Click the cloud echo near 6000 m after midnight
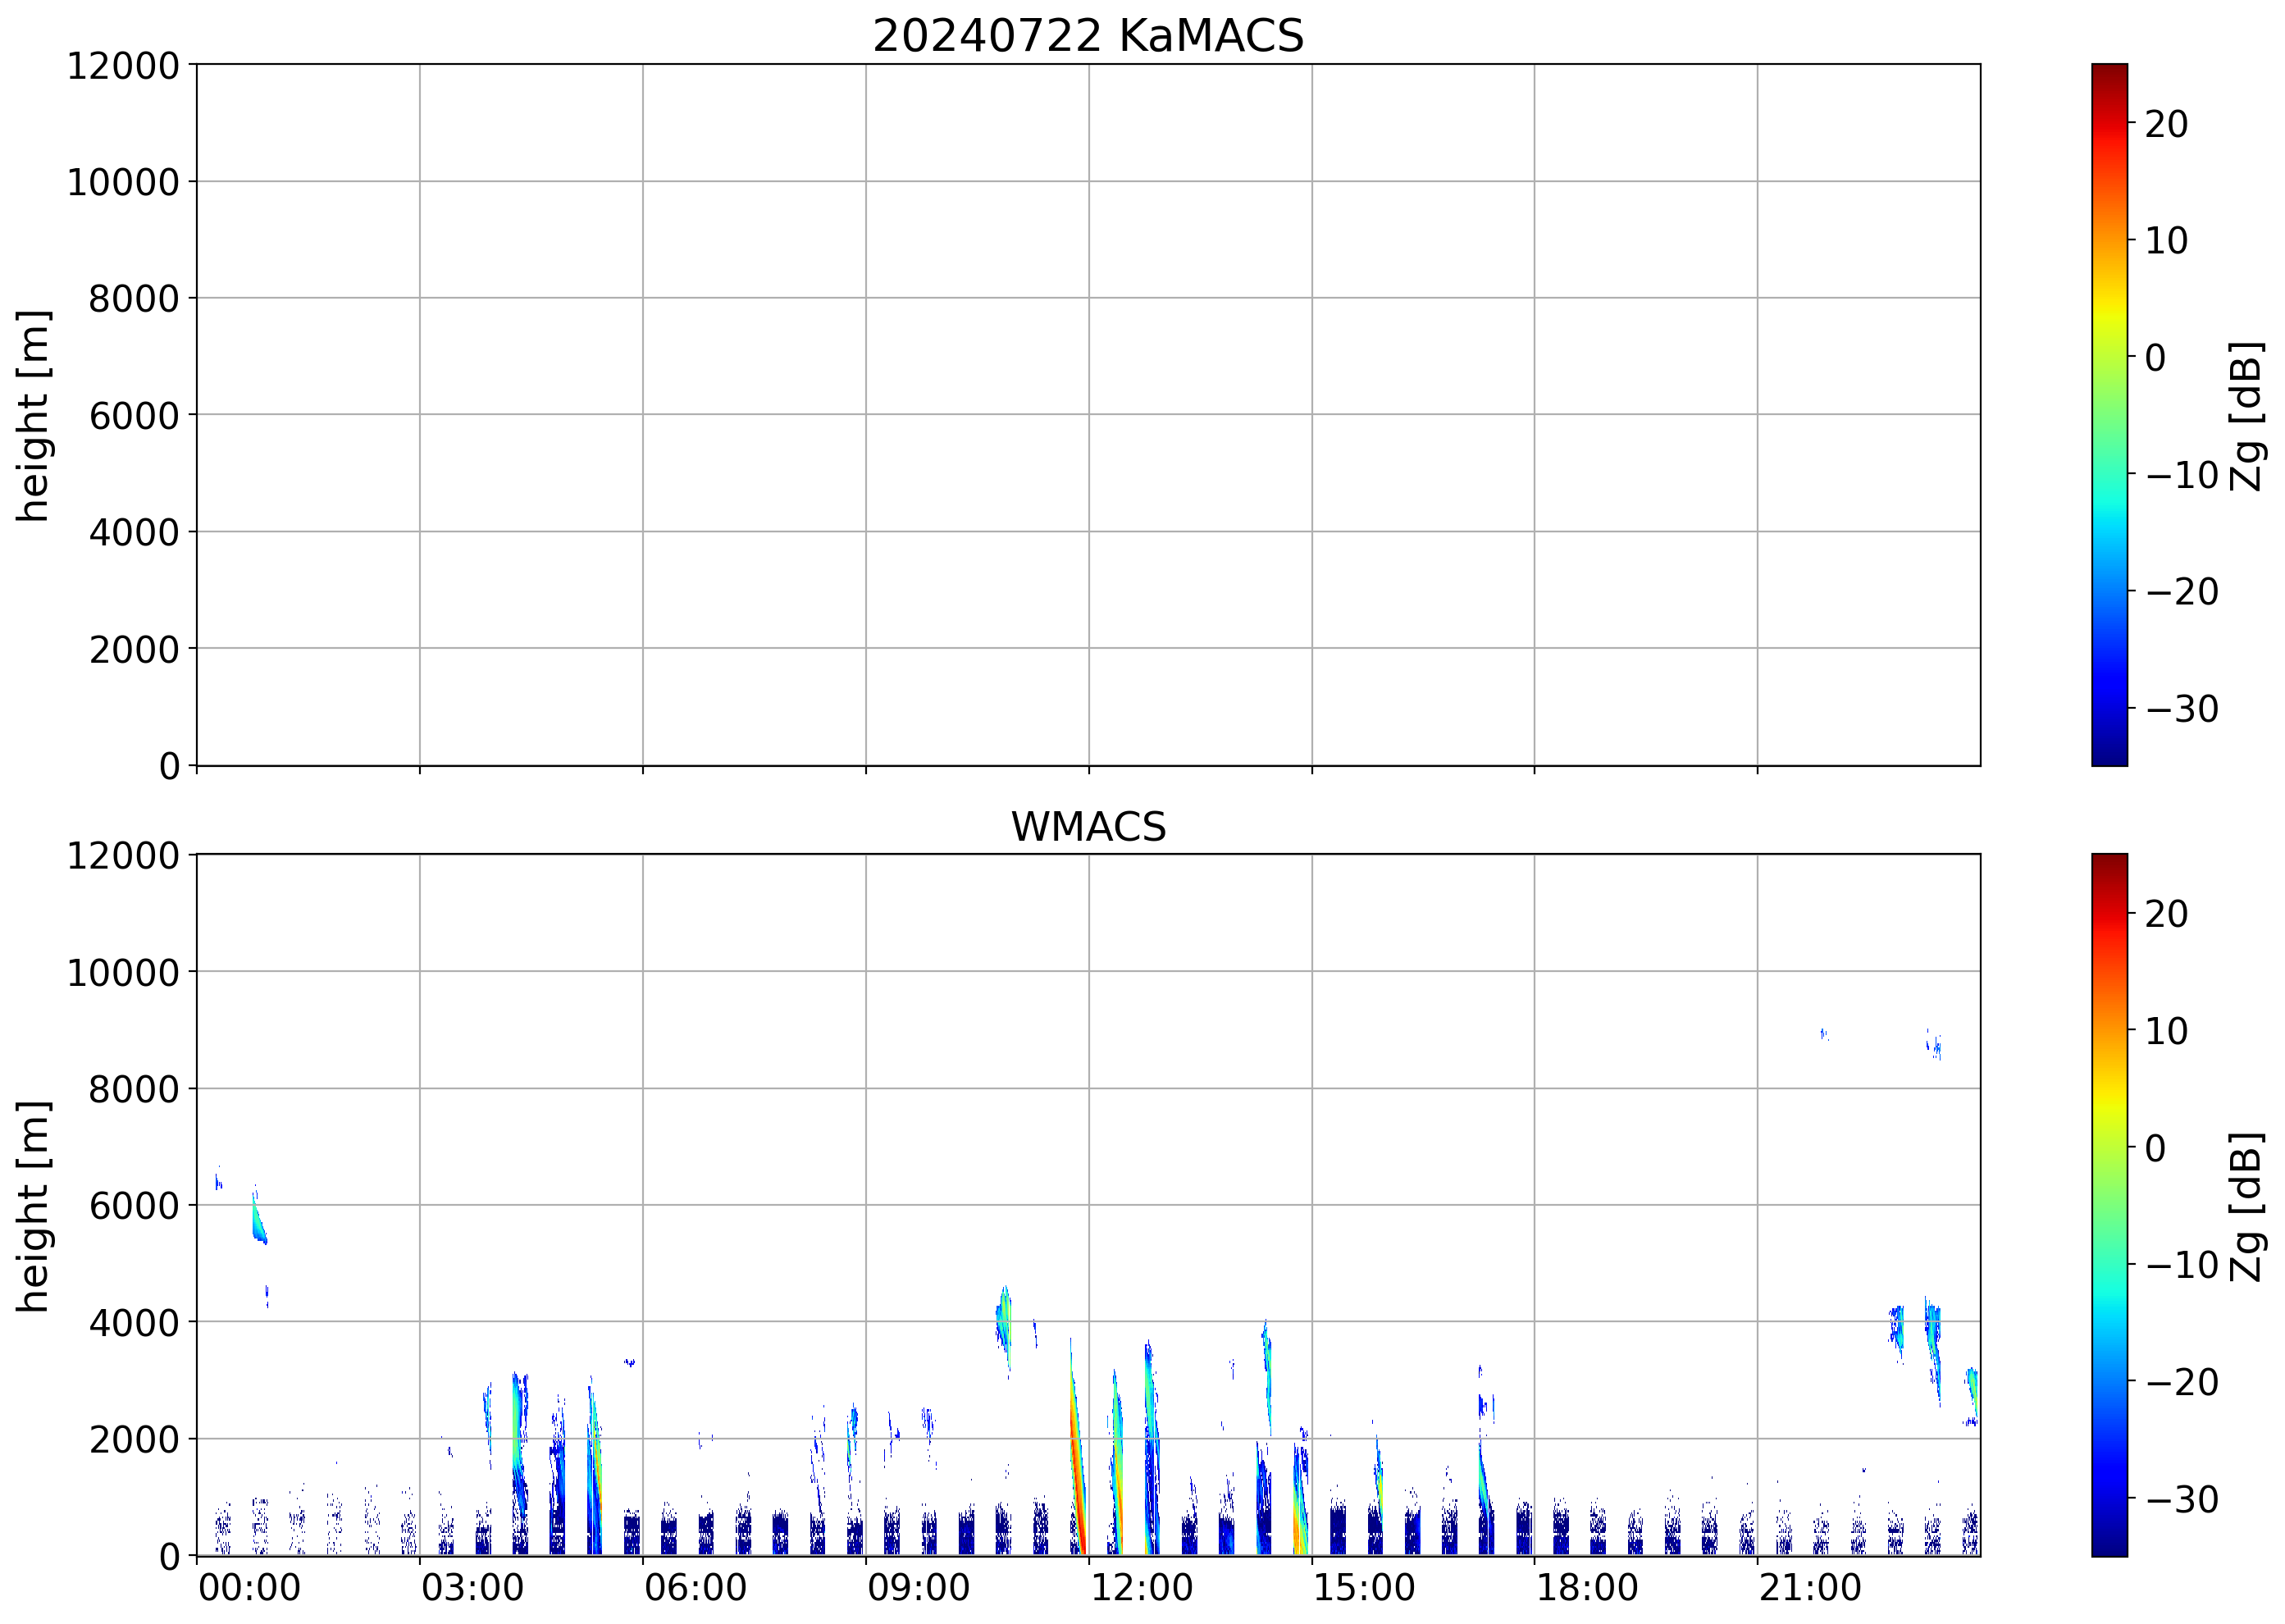 coord(258,1222)
